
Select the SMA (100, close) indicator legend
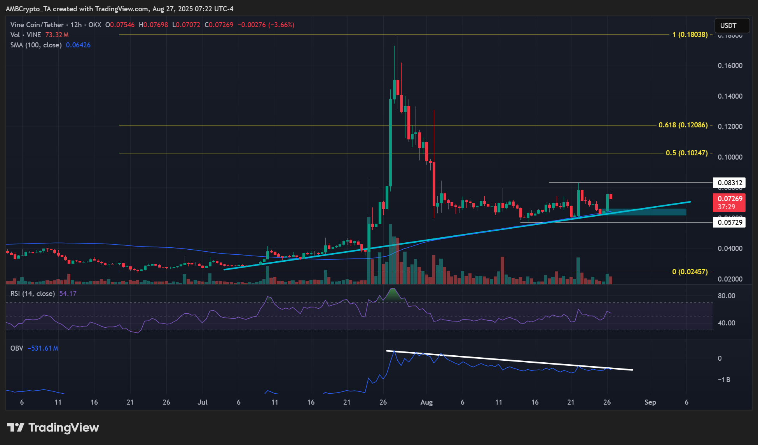pyautogui.click(x=36, y=45)
